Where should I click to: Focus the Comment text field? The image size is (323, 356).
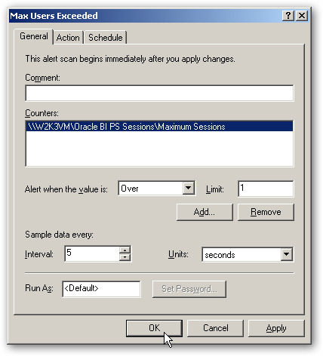pos(159,93)
